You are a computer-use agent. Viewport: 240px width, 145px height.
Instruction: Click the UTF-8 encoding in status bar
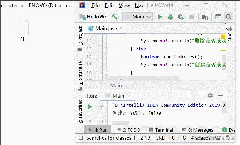tap(179, 138)
